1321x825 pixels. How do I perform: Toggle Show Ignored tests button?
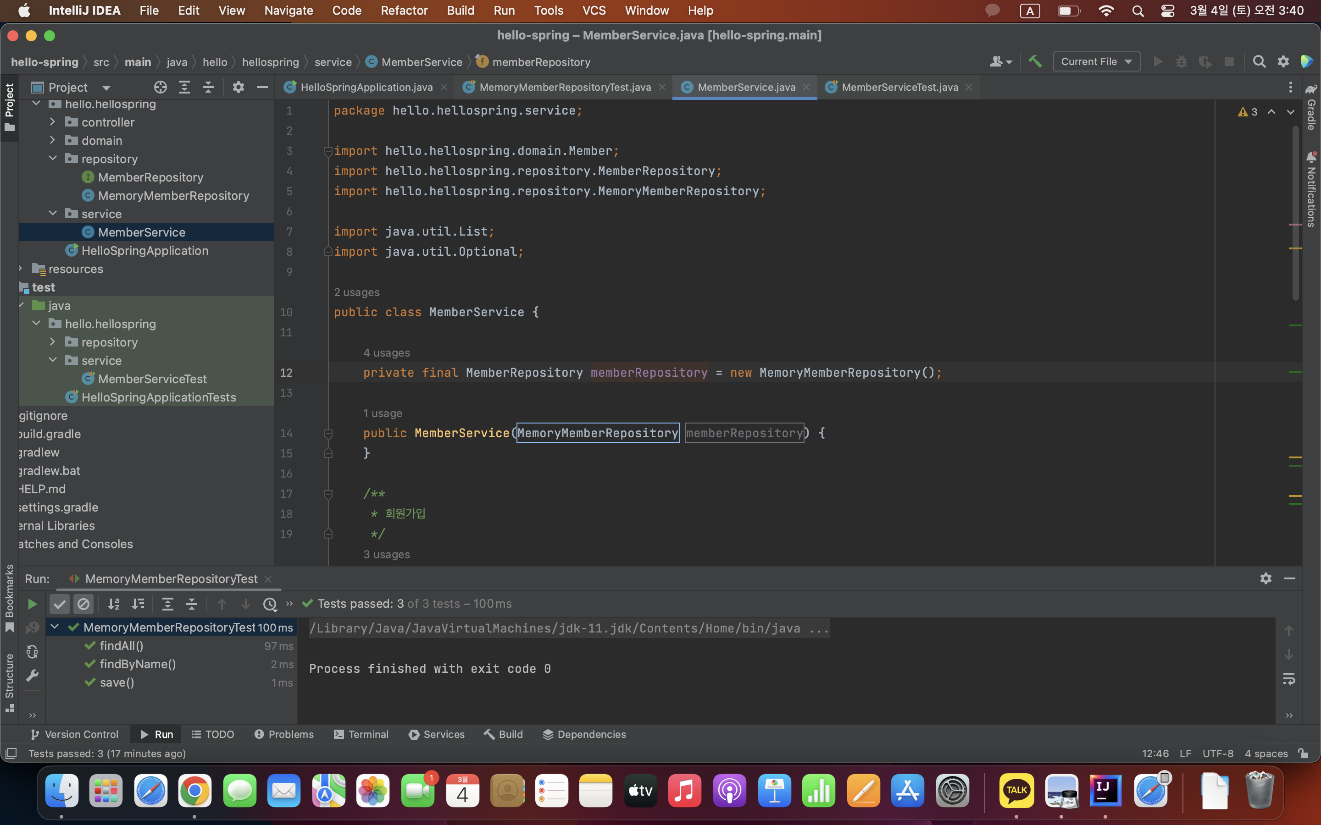pos(83,604)
